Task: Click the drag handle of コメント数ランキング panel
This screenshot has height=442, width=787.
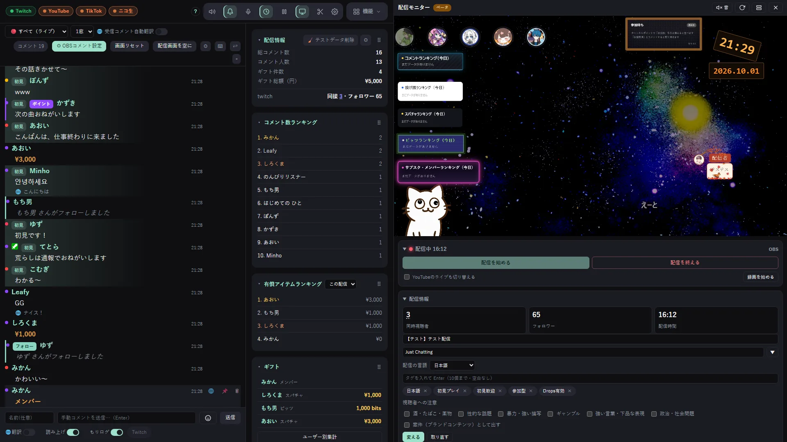Action: coord(379,123)
